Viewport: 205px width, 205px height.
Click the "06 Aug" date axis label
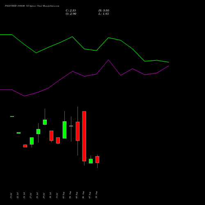83,195
